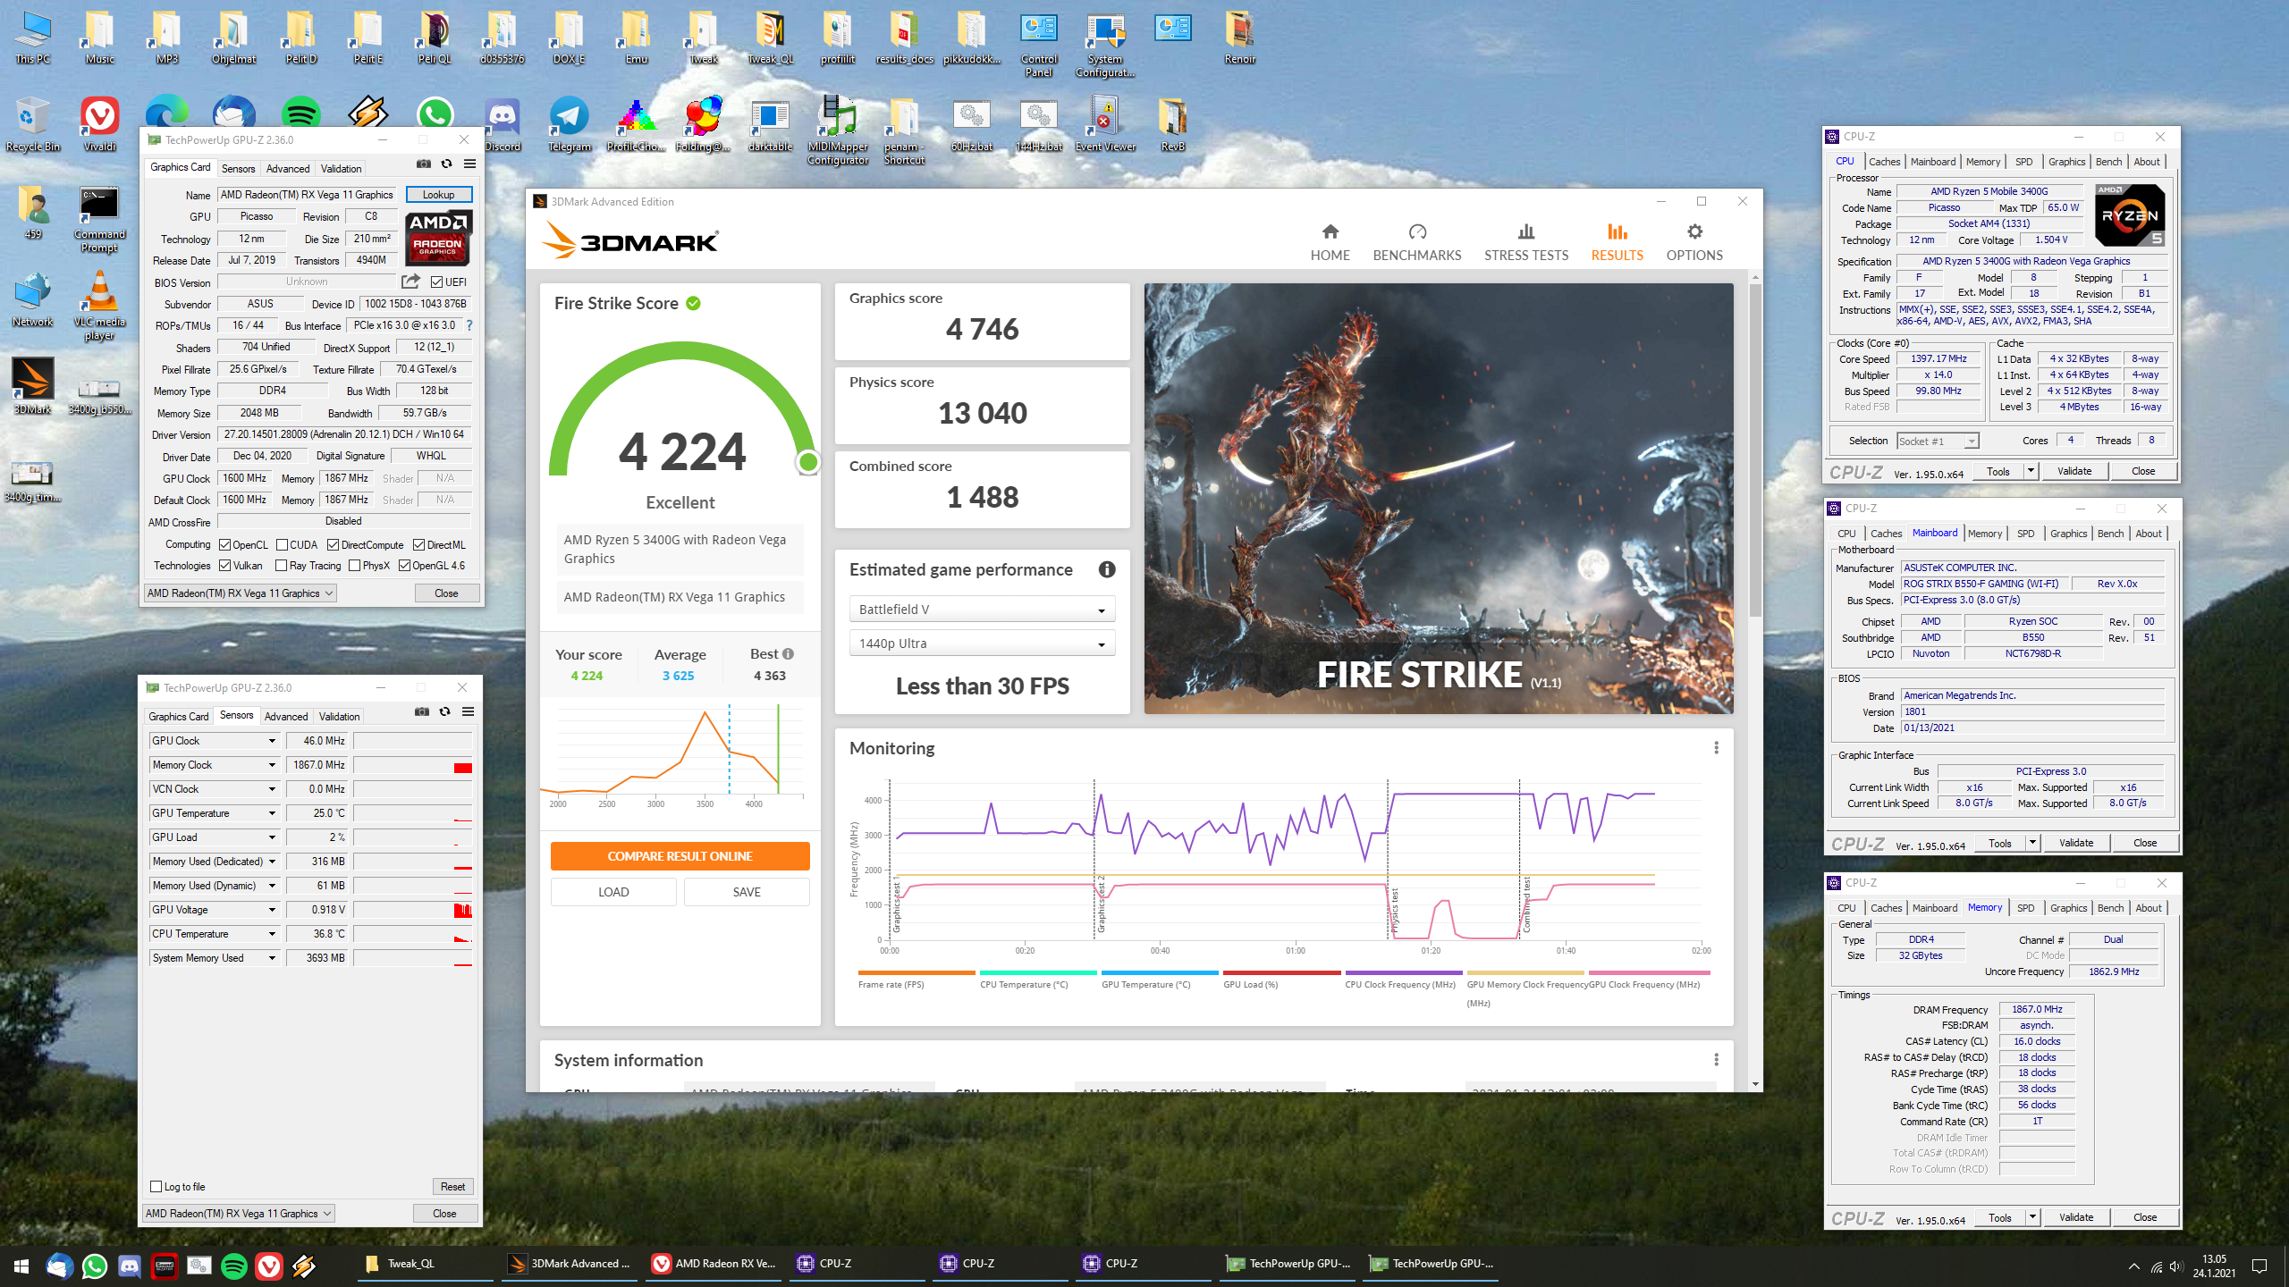2289x1287 pixels.
Task: Click the Windows Start button
Action: [21, 1266]
